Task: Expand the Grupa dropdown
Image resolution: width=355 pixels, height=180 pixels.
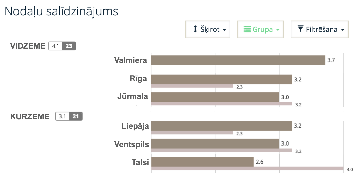Action: tap(260, 29)
